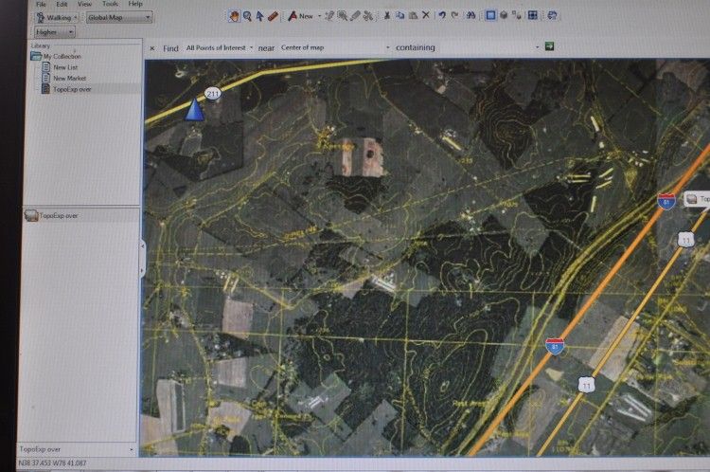Toggle the 3D map view button

[504, 16]
